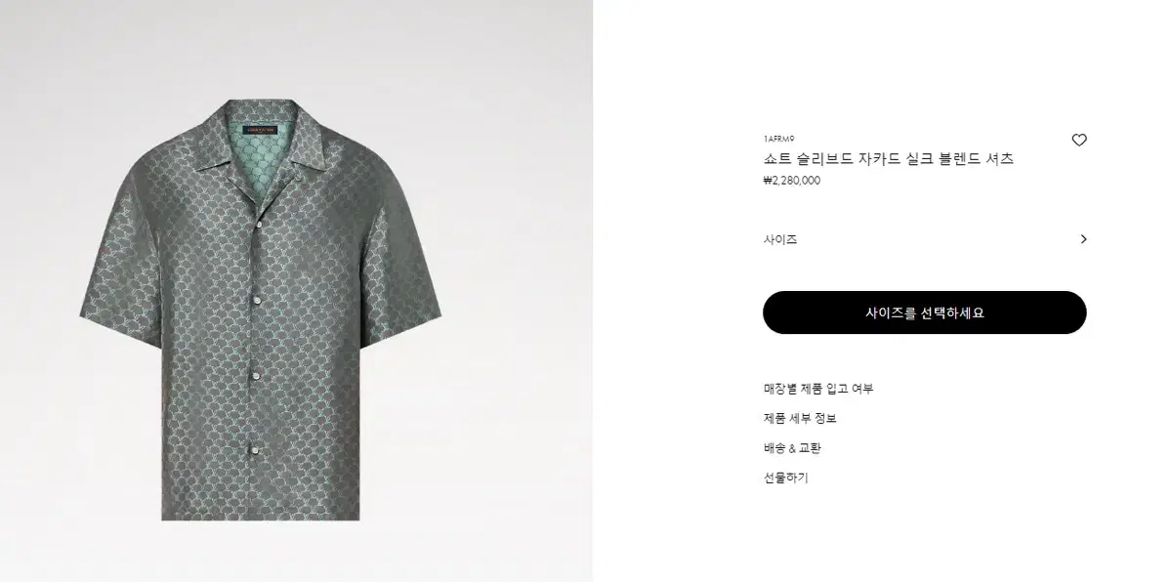
Task: Open the 매장별 제품 입고 여부 link
Action: coord(818,389)
